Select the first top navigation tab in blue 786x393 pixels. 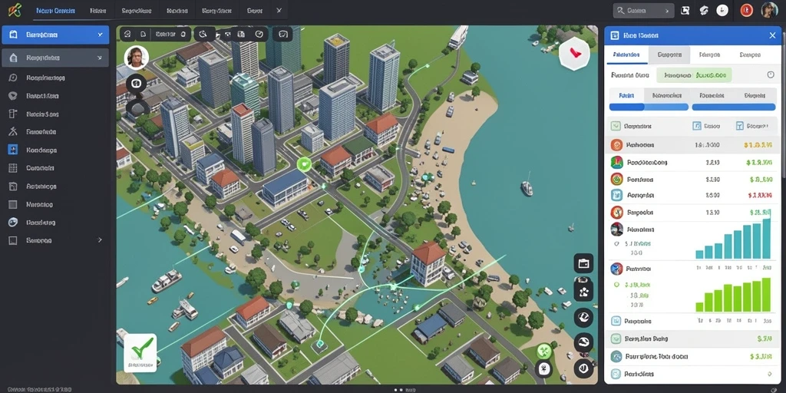coord(54,10)
